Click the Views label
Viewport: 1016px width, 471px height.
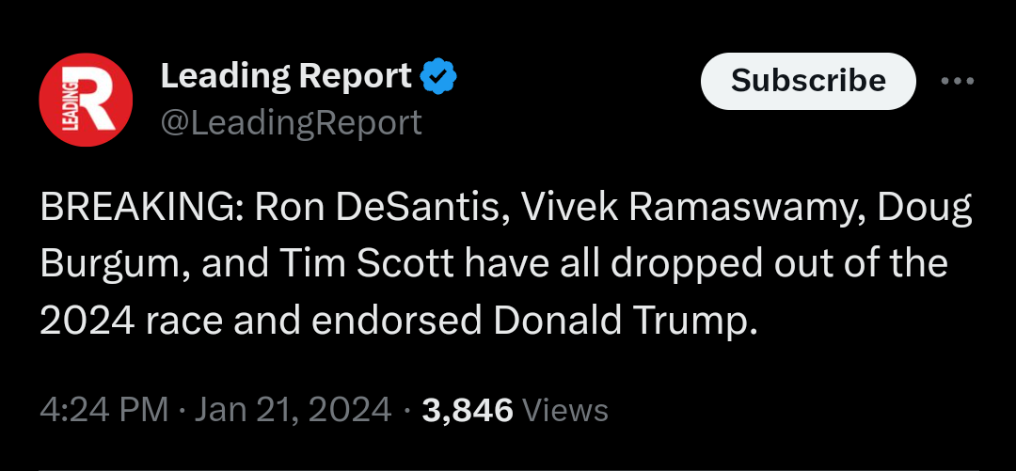pos(564,410)
